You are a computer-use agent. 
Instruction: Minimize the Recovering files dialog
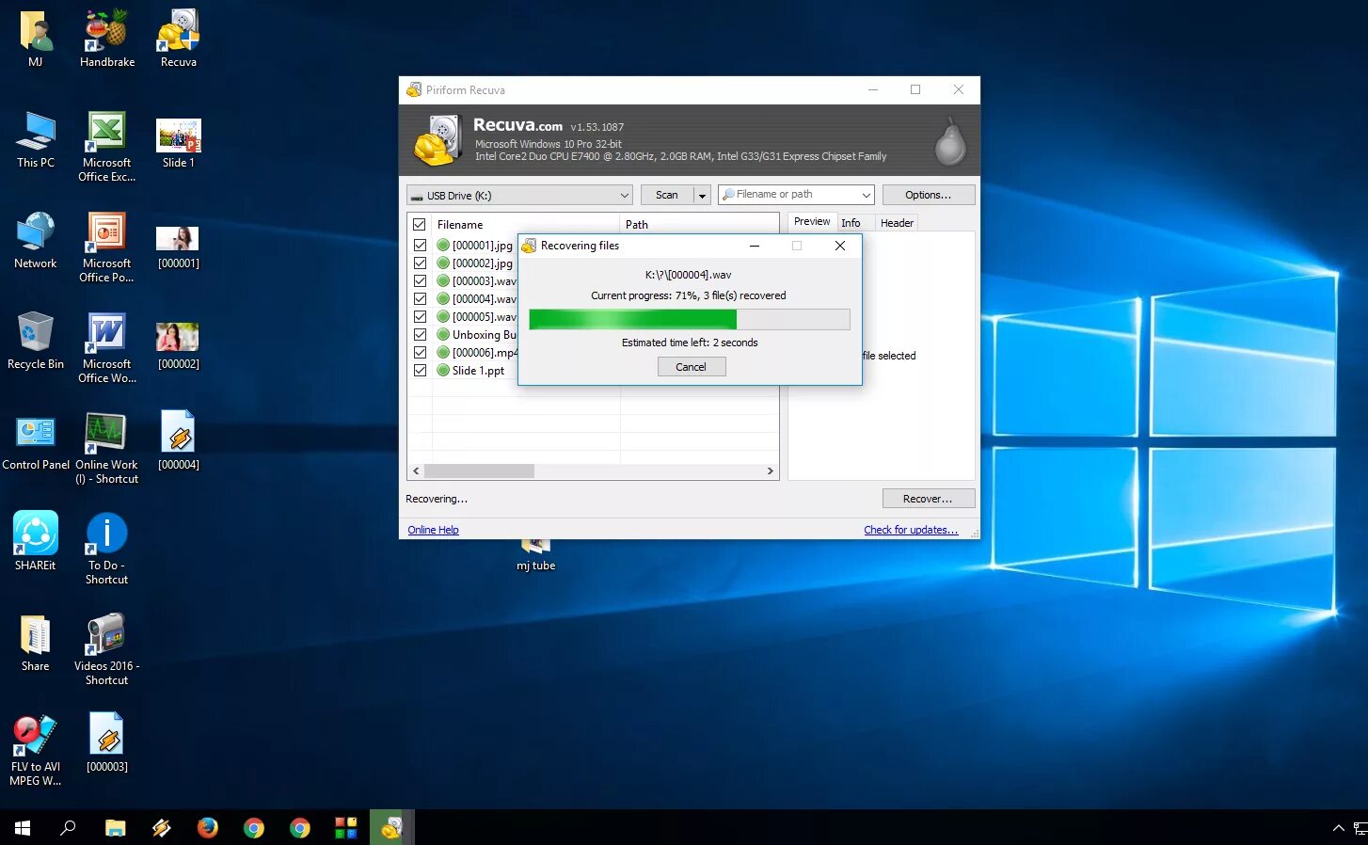[755, 246]
